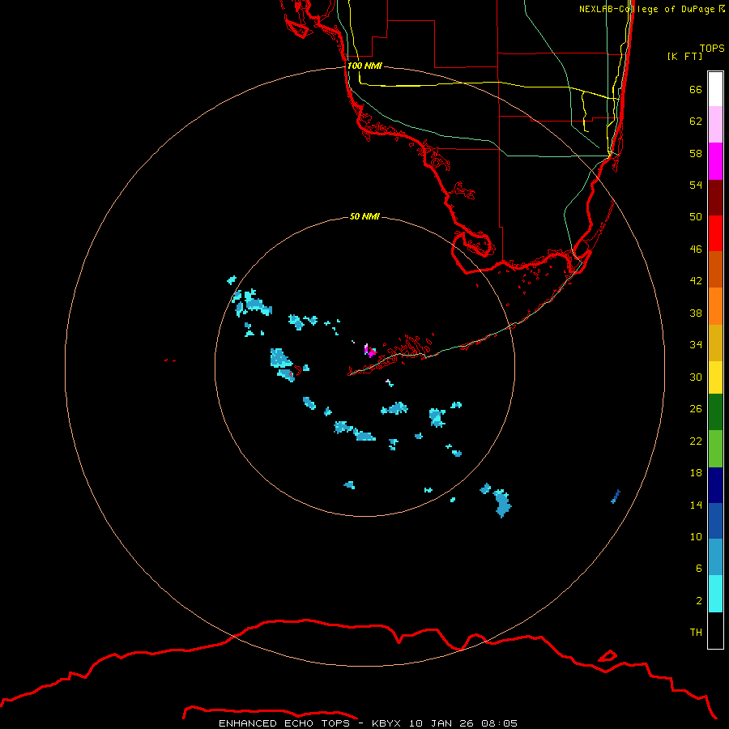Screen dimensions: 729x729
Task: Select the bright red legend swatch
Action: point(715,233)
